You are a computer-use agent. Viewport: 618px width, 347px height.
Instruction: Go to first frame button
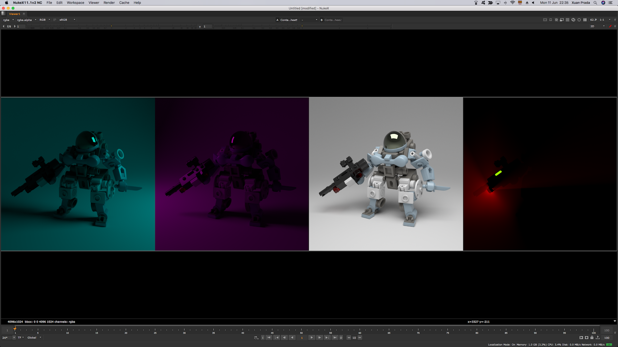[x=269, y=337]
